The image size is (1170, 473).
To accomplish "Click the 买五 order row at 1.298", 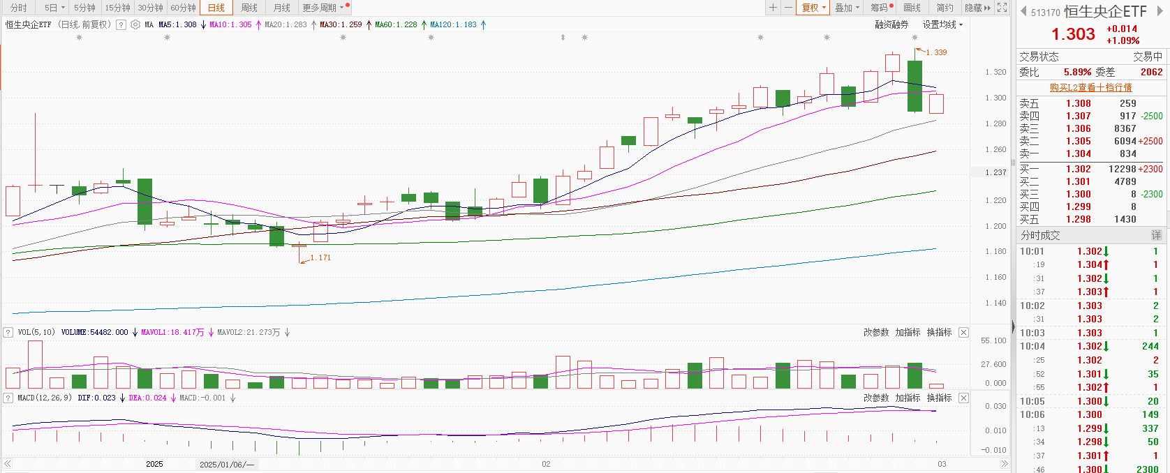I will (1091, 219).
